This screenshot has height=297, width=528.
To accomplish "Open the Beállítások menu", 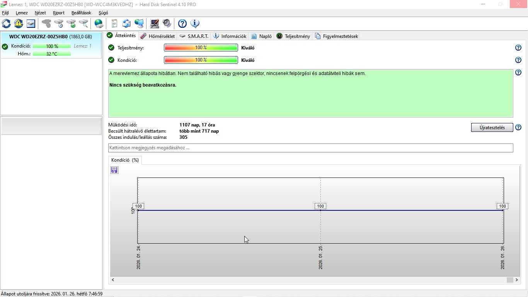I will click(81, 13).
